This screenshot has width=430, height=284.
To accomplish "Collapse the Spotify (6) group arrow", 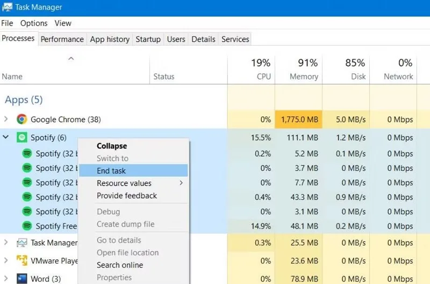I will 6,137.
